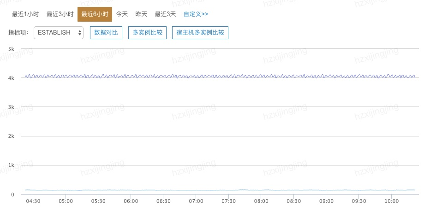The height and width of the screenshot is (207, 424).
Task: View 昨天 data range
Action: [x=141, y=14]
